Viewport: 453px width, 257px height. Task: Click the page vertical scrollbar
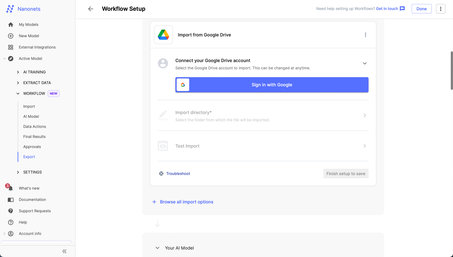[x=452, y=71]
